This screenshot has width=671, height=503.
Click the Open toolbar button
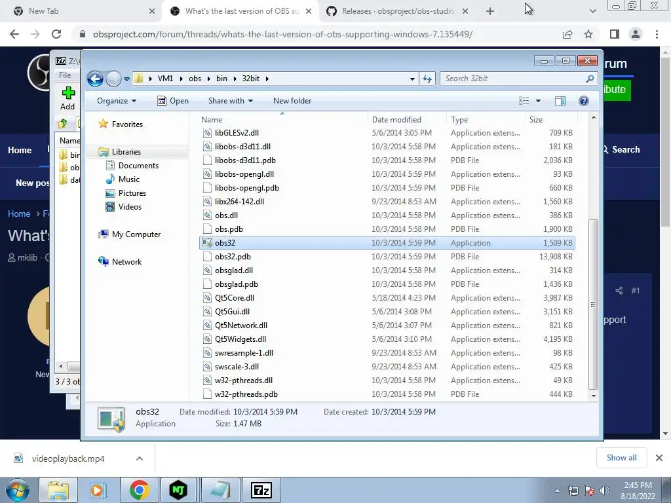(173, 101)
